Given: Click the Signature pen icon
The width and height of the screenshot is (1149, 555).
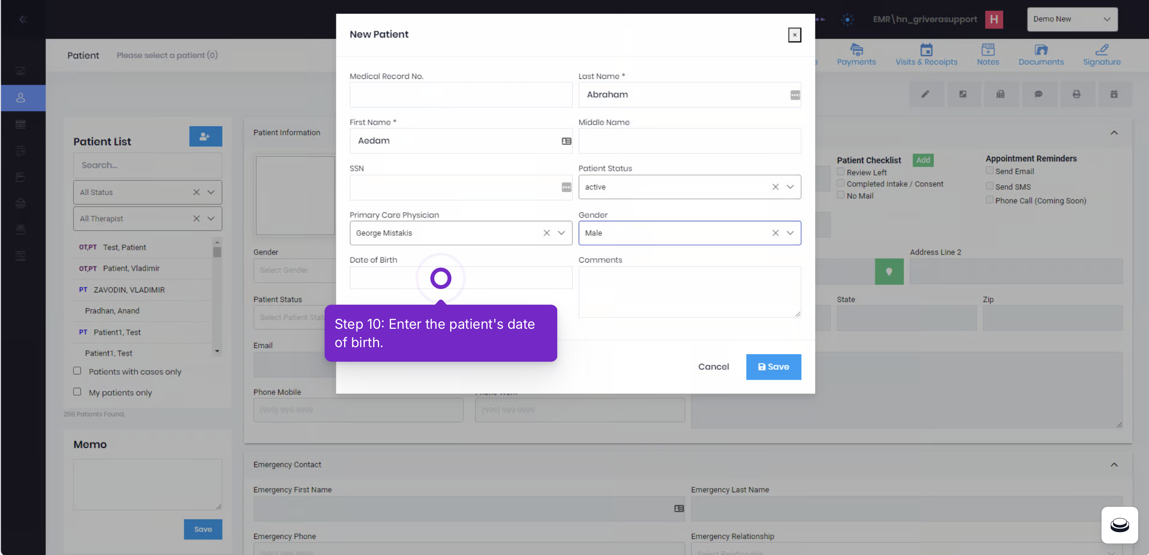Looking at the screenshot, I should pos(1102,49).
